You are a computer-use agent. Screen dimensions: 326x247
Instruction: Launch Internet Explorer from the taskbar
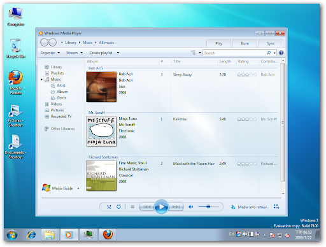31,235
